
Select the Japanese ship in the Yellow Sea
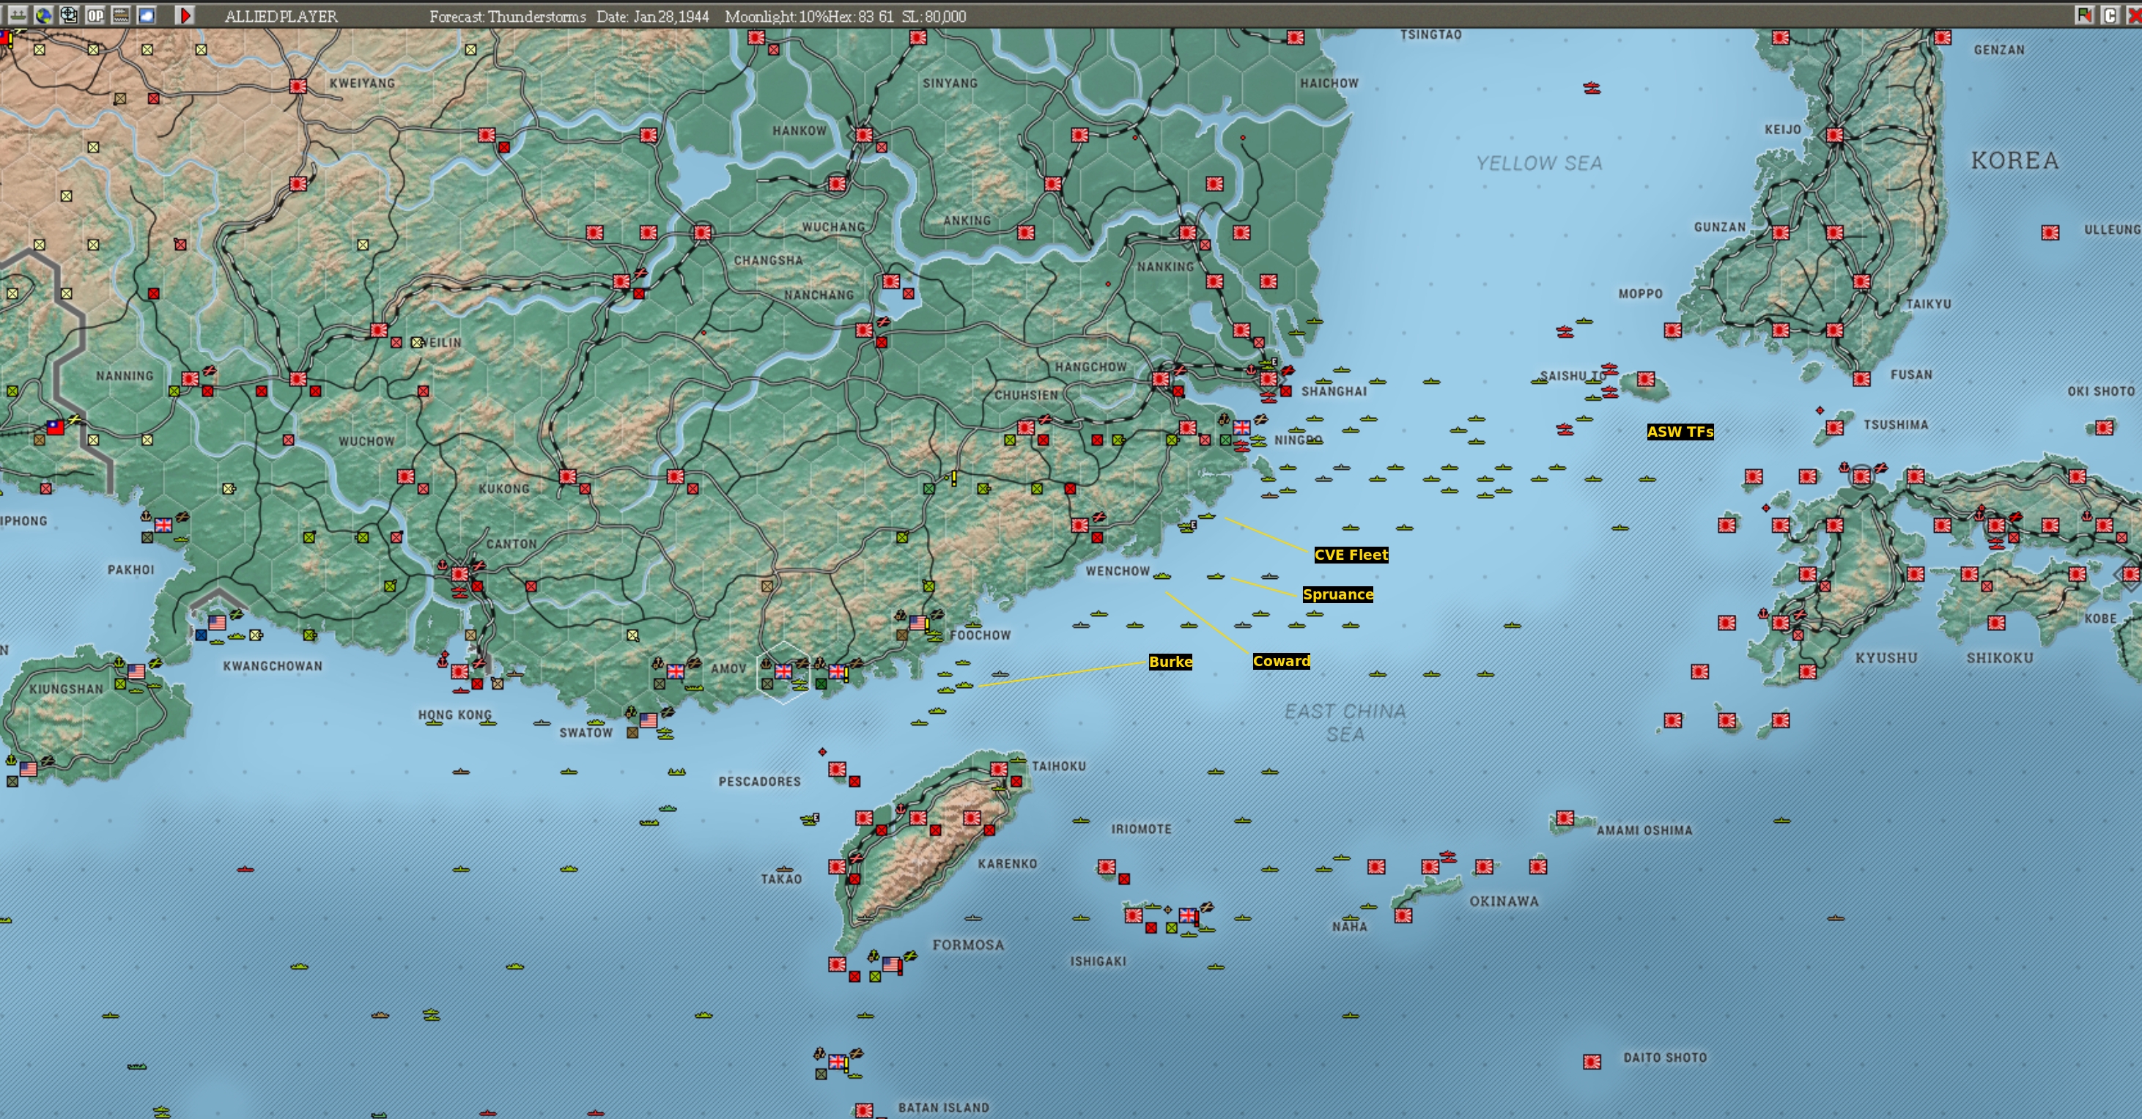(x=1592, y=87)
